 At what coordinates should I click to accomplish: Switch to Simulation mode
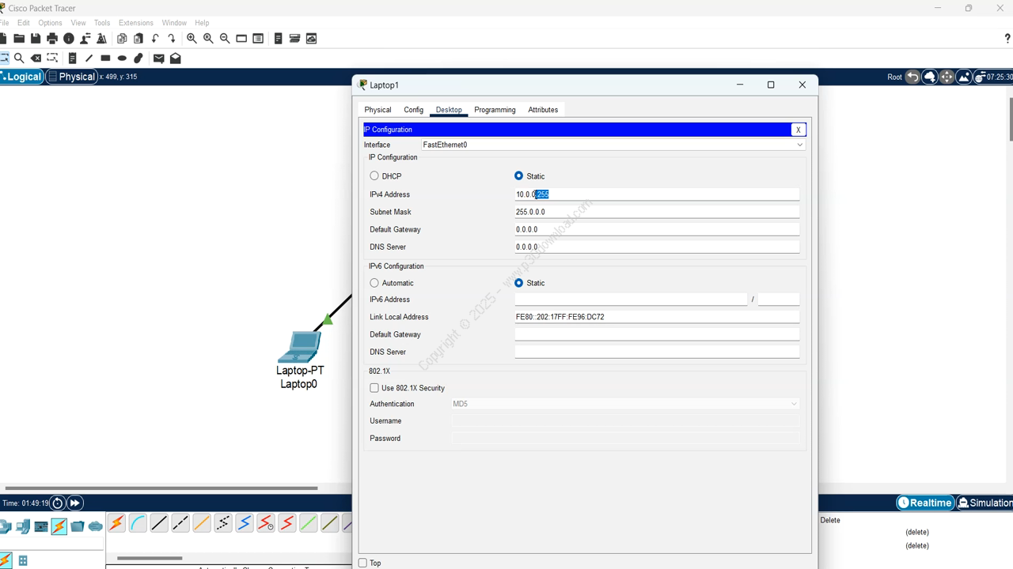pos(985,503)
